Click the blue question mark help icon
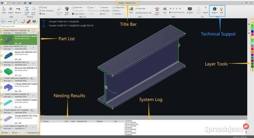 click(30, 3)
